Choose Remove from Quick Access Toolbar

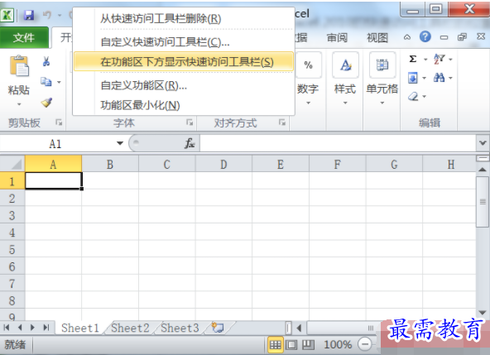[x=184, y=19]
